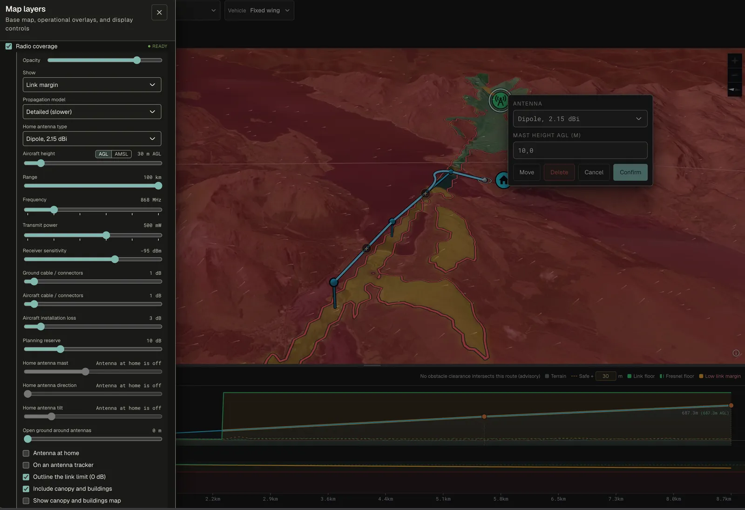Screen dimensions: 745x510
Task: Close the Map layers panel
Action: point(159,13)
